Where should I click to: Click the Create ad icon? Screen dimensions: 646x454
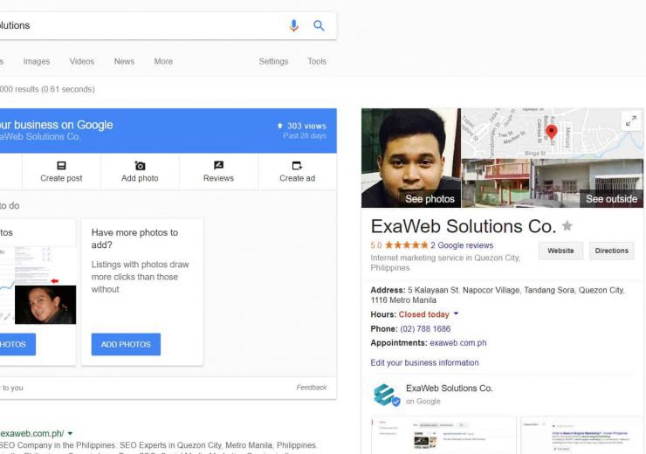point(297,166)
